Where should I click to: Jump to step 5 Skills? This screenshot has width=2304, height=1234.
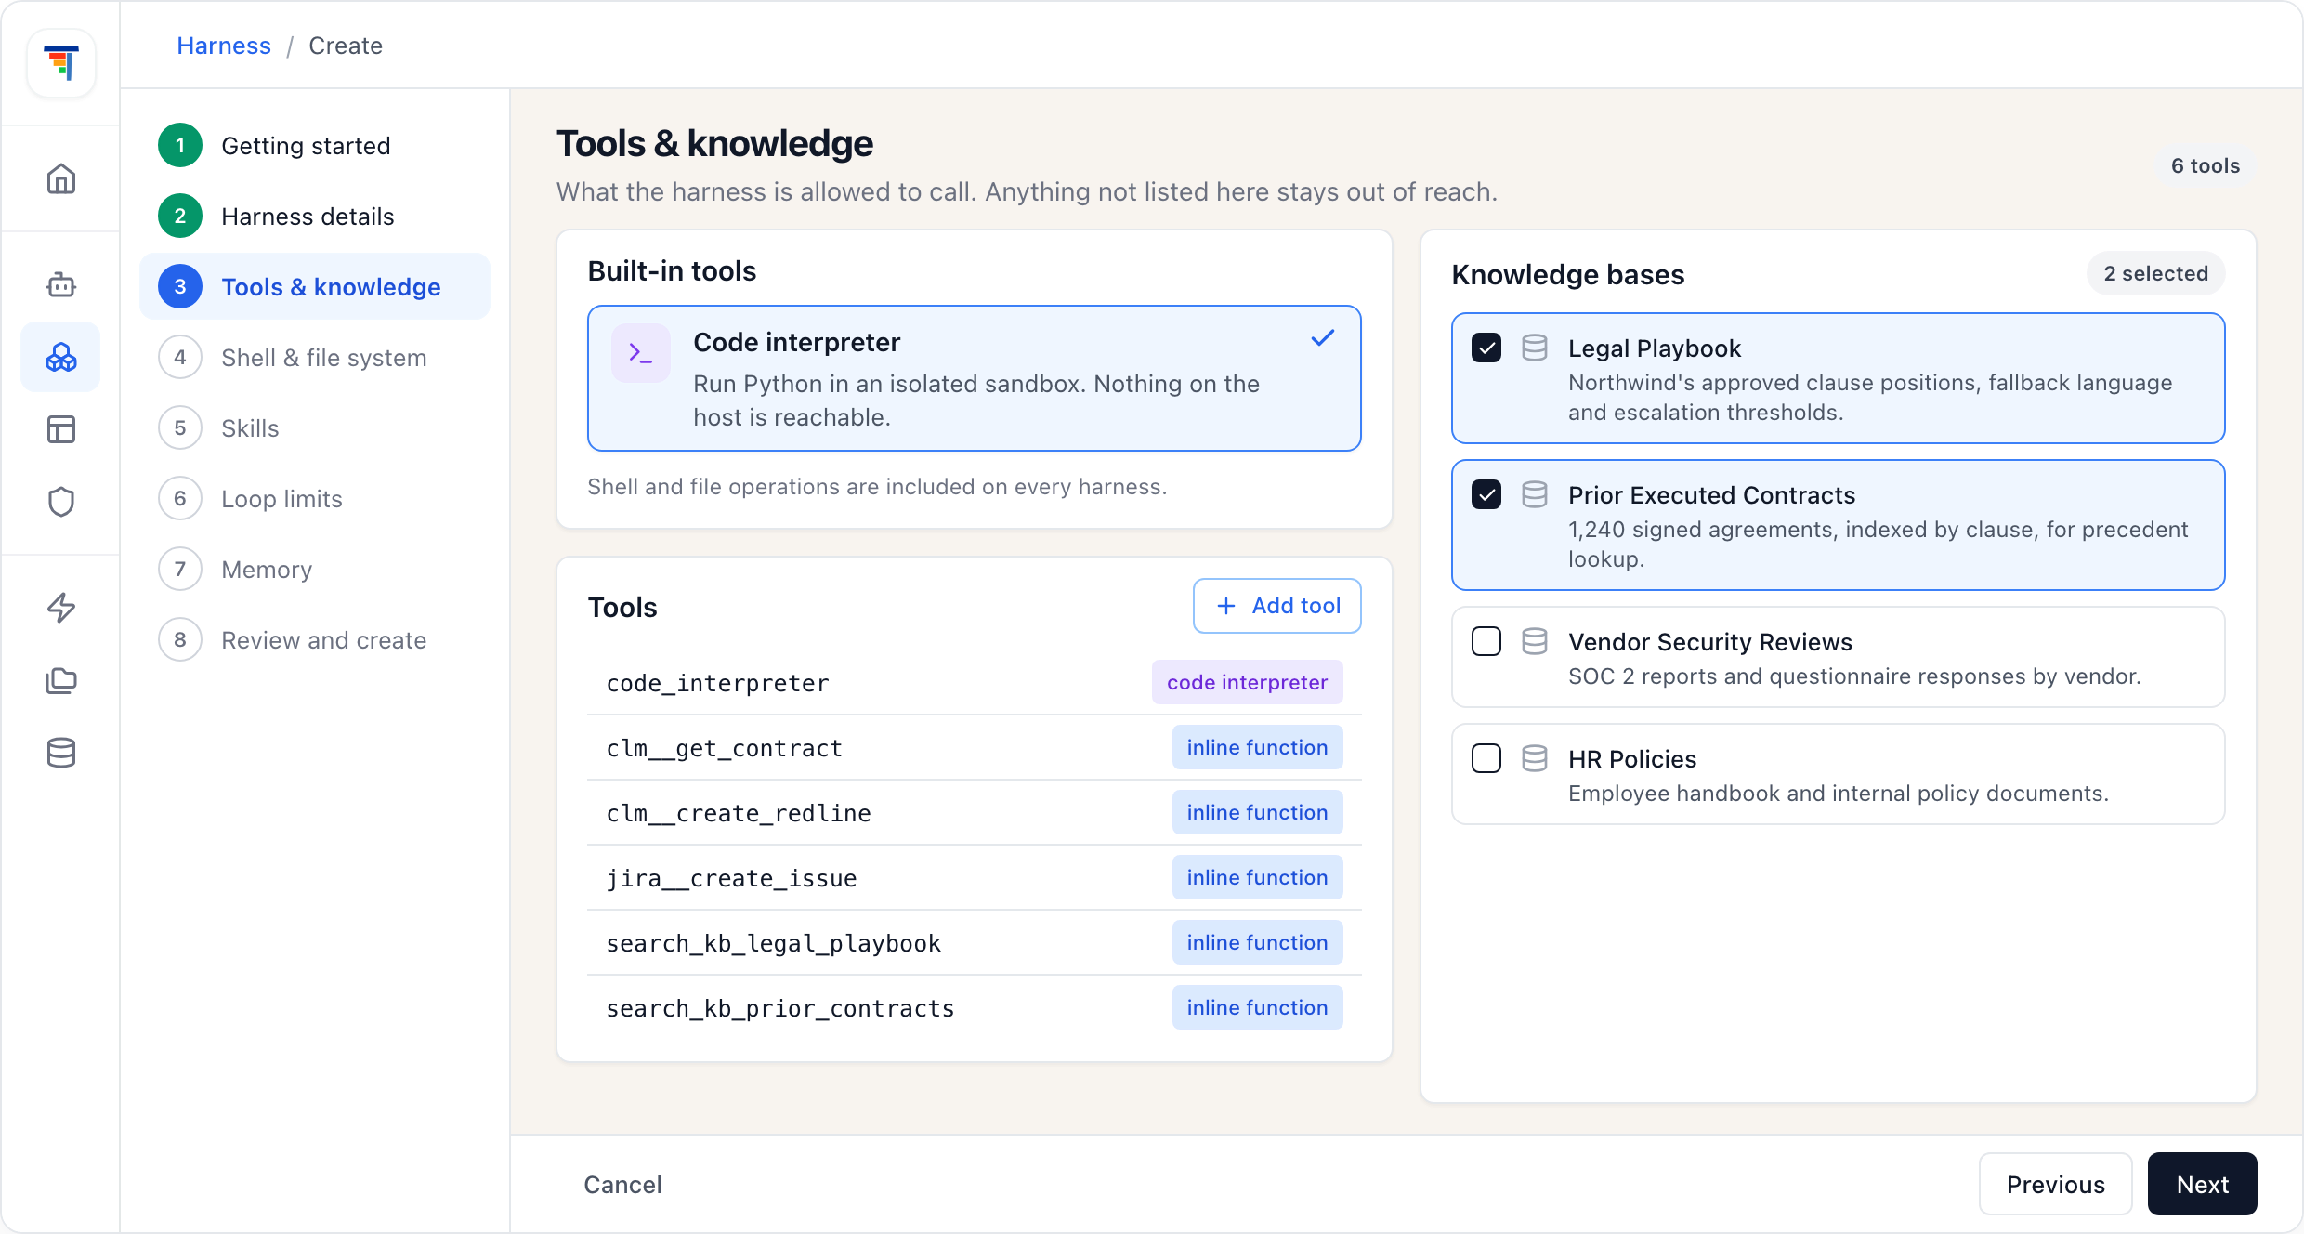click(314, 427)
